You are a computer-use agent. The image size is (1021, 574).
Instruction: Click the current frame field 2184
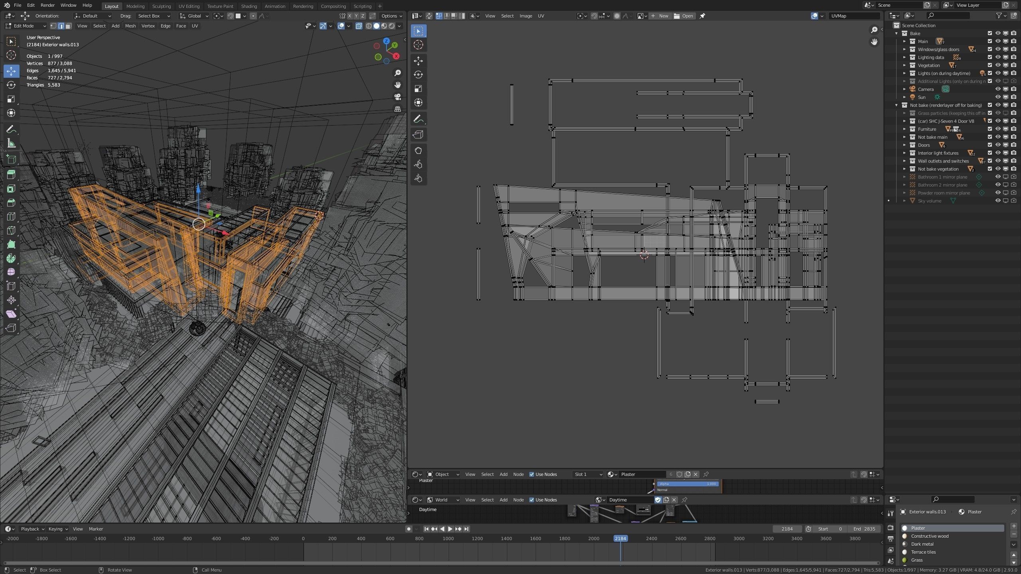[786, 529]
